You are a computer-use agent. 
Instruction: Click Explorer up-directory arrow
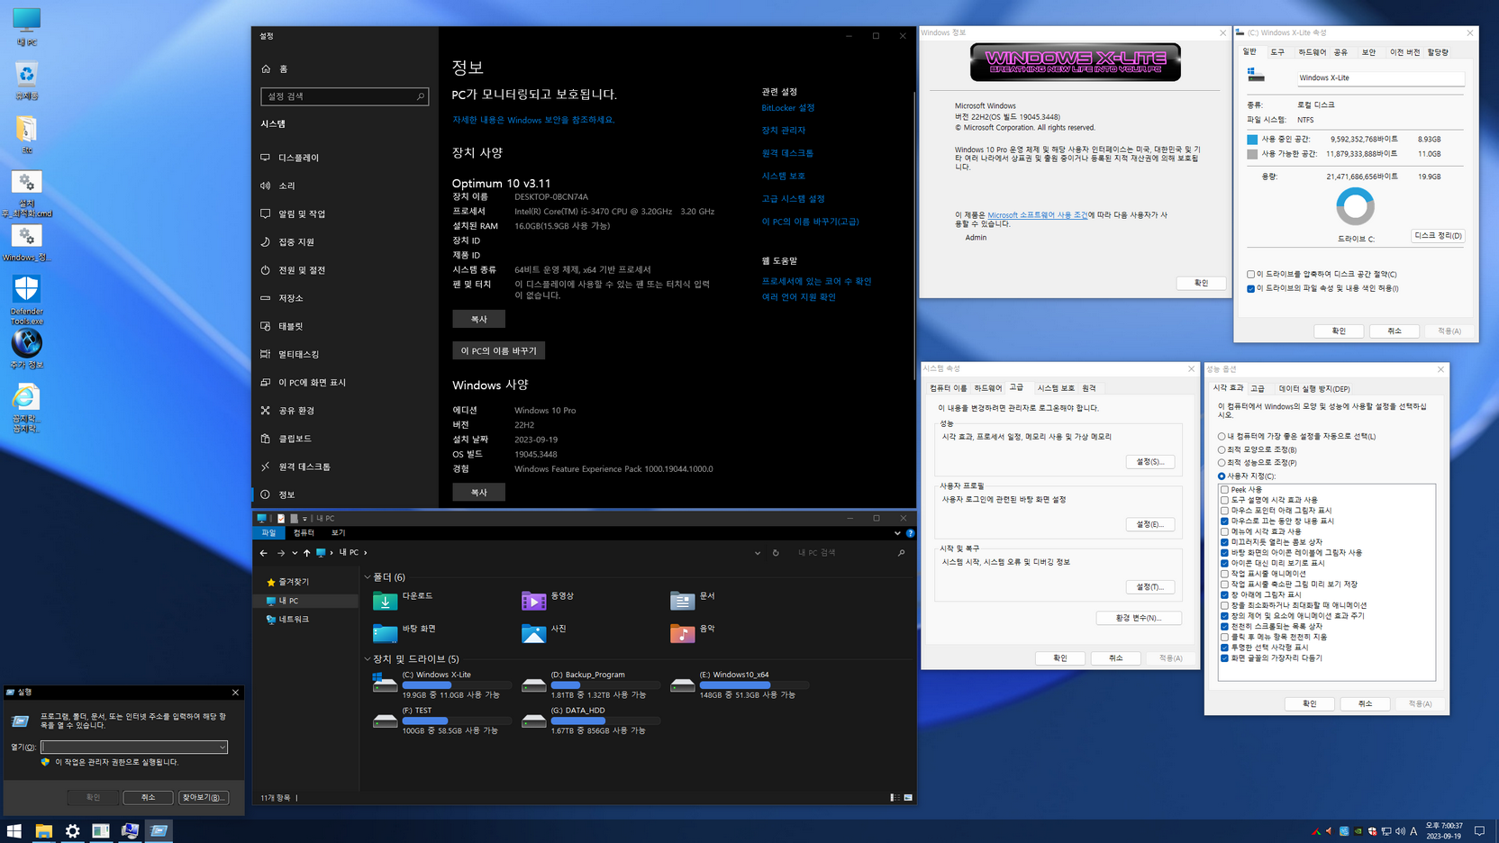306,553
